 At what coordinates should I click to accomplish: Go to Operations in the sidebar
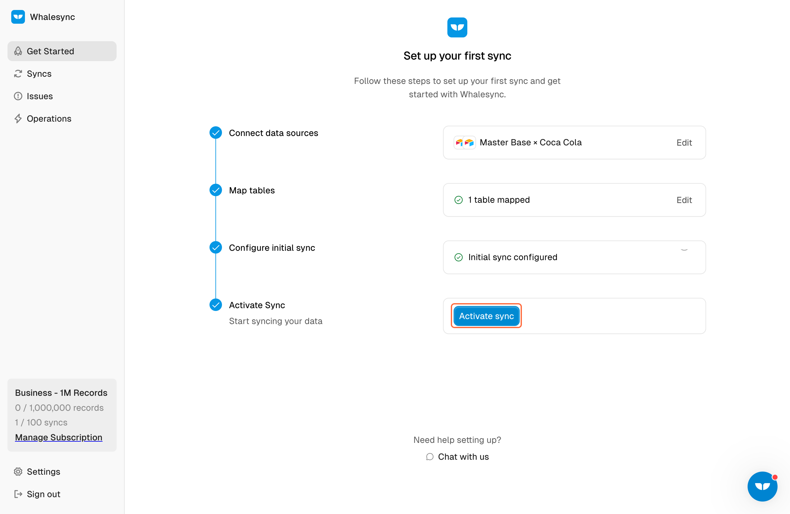49,119
